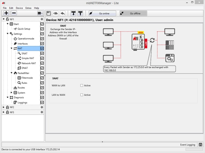Click the upload arrow toolbar icon
The image size is (205, 153).
pyautogui.click(x=80, y=13)
